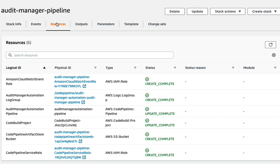Click success check icon for AmazonCloudWatchEventRole
The height and width of the screenshot is (164, 280).
[147, 79]
